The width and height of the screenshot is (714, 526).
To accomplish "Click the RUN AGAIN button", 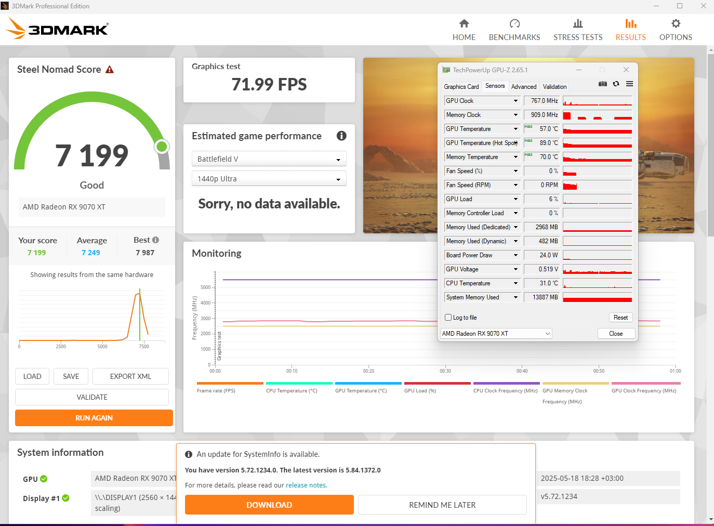I will tap(94, 418).
